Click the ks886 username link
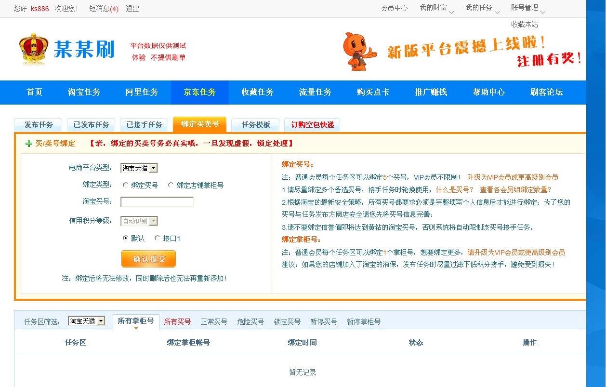The width and height of the screenshot is (606, 387). click(40, 9)
